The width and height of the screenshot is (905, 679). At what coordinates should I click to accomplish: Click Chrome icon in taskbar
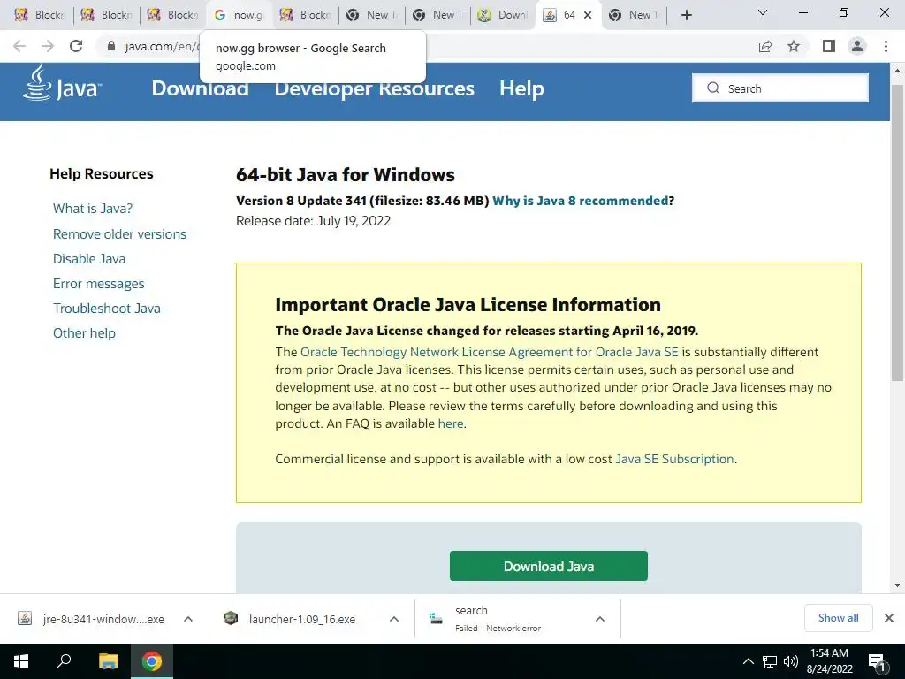[152, 661]
